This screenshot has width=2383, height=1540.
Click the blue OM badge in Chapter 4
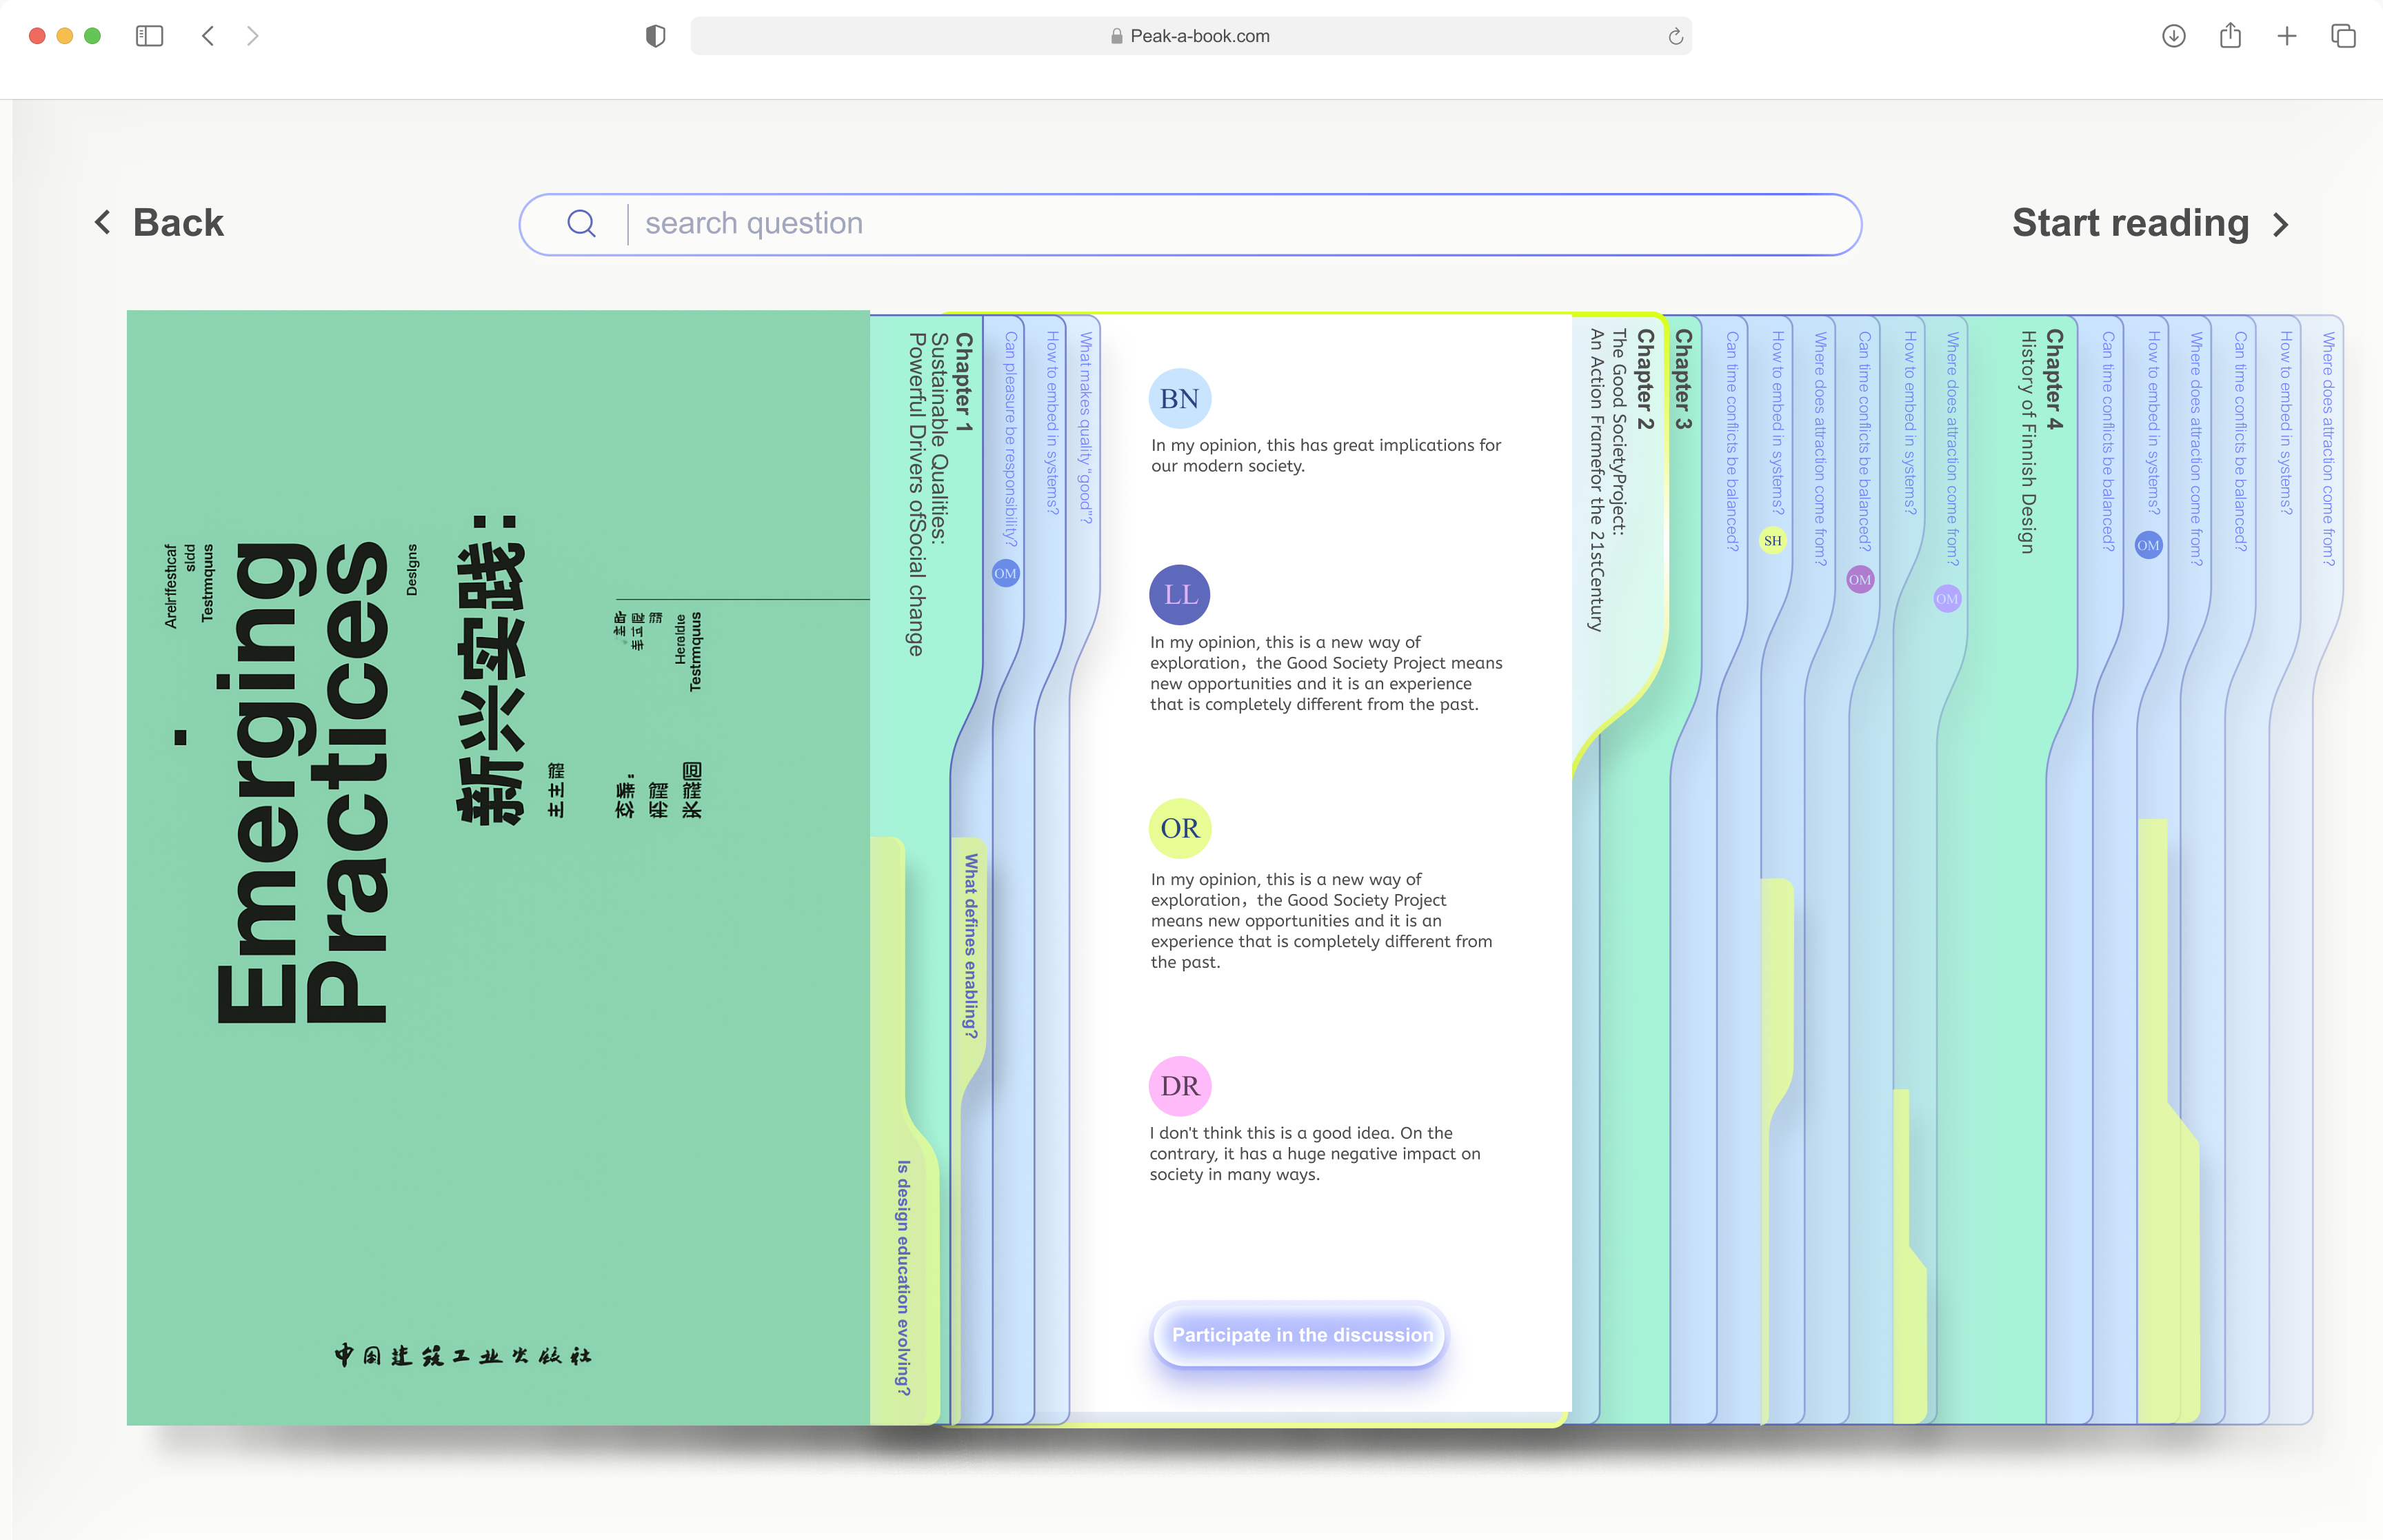click(2148, 546)
